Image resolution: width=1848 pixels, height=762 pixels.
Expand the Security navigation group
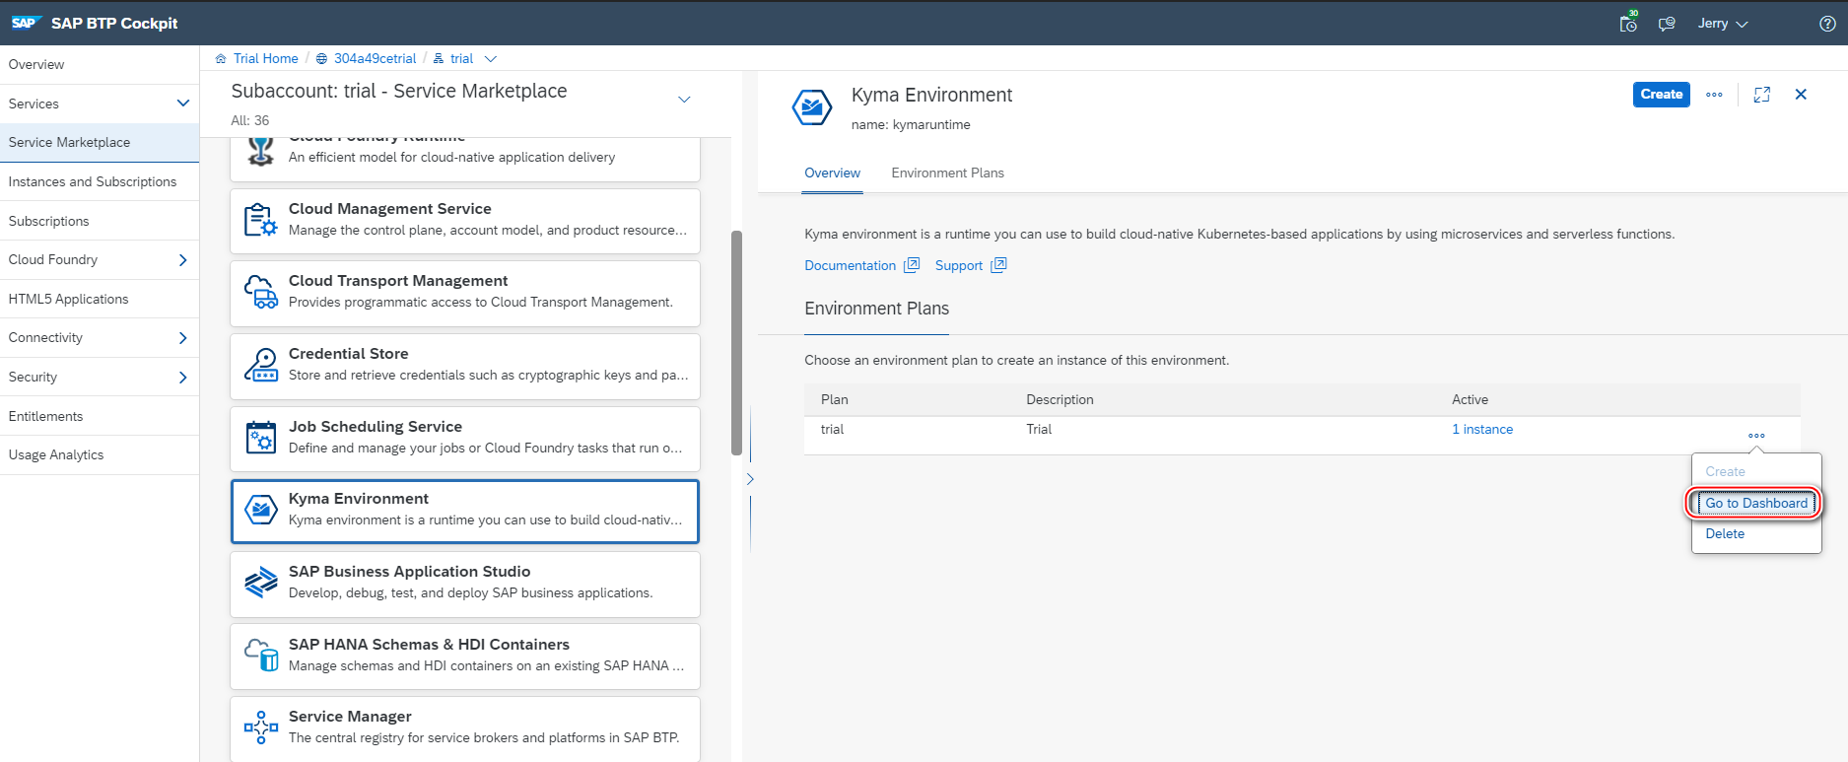pos(182,377)
